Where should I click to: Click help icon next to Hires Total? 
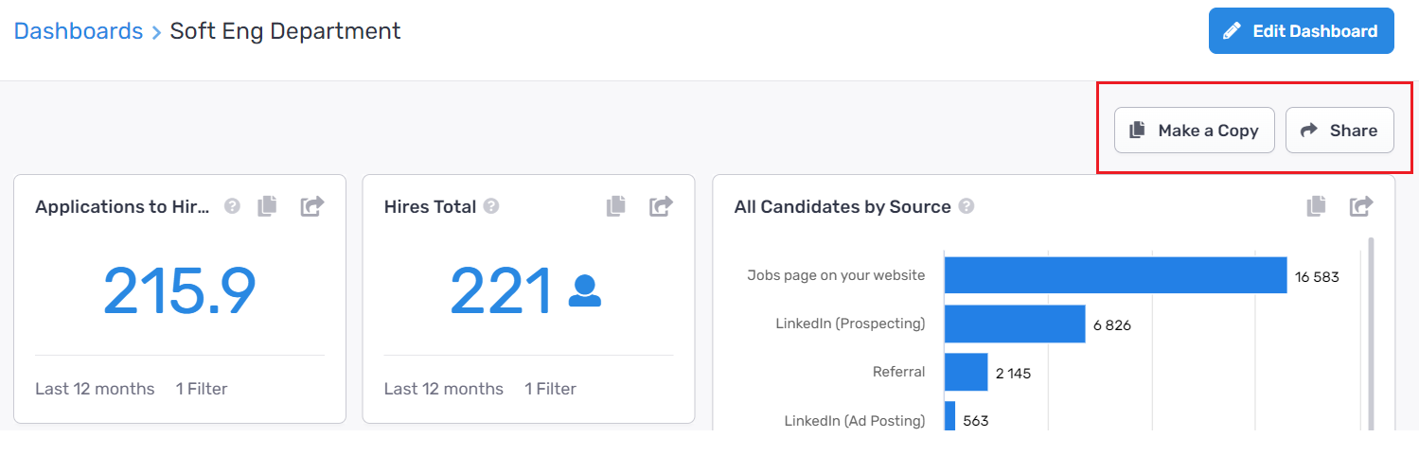pos(490,206)
